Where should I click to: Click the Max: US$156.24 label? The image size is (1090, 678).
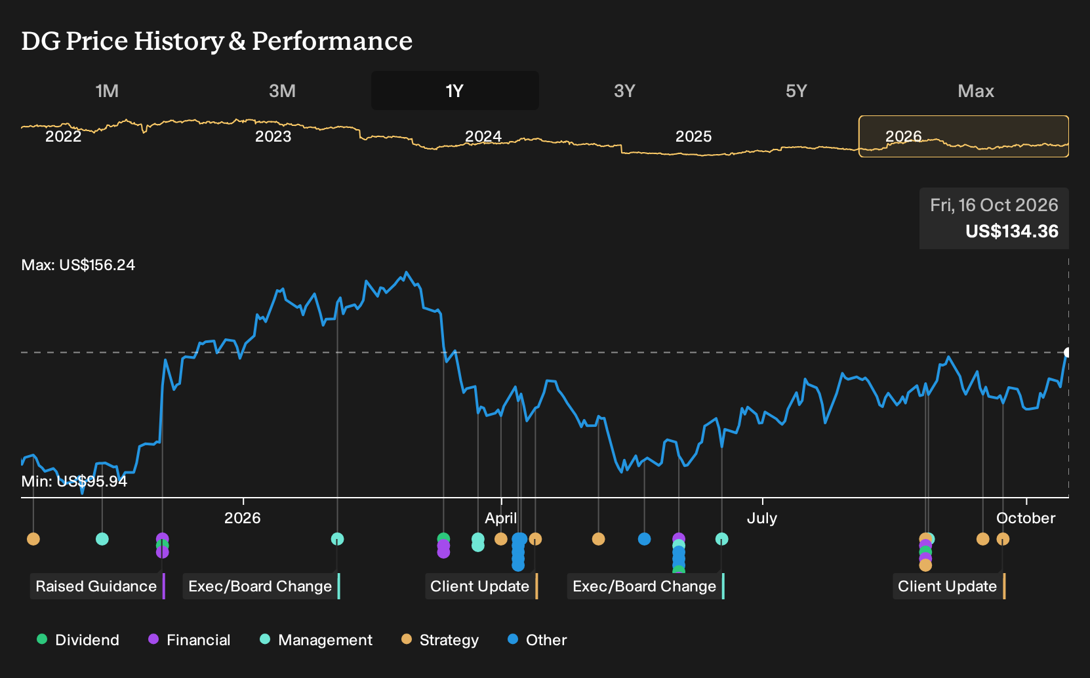pyautogui.click(x=78, y=265)
